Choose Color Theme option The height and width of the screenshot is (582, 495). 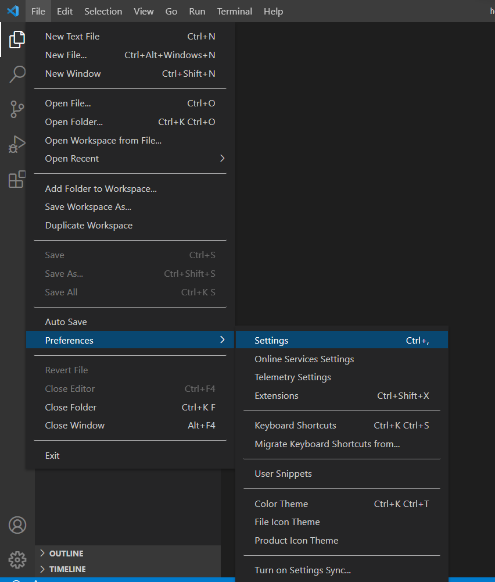click(x=281, y=504)
